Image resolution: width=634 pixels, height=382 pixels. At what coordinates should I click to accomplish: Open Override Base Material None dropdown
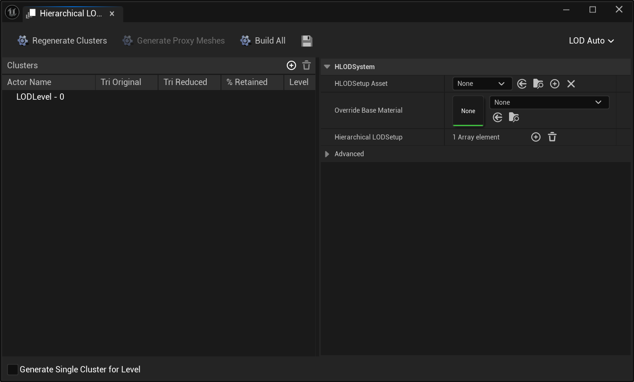pos(549,102)
